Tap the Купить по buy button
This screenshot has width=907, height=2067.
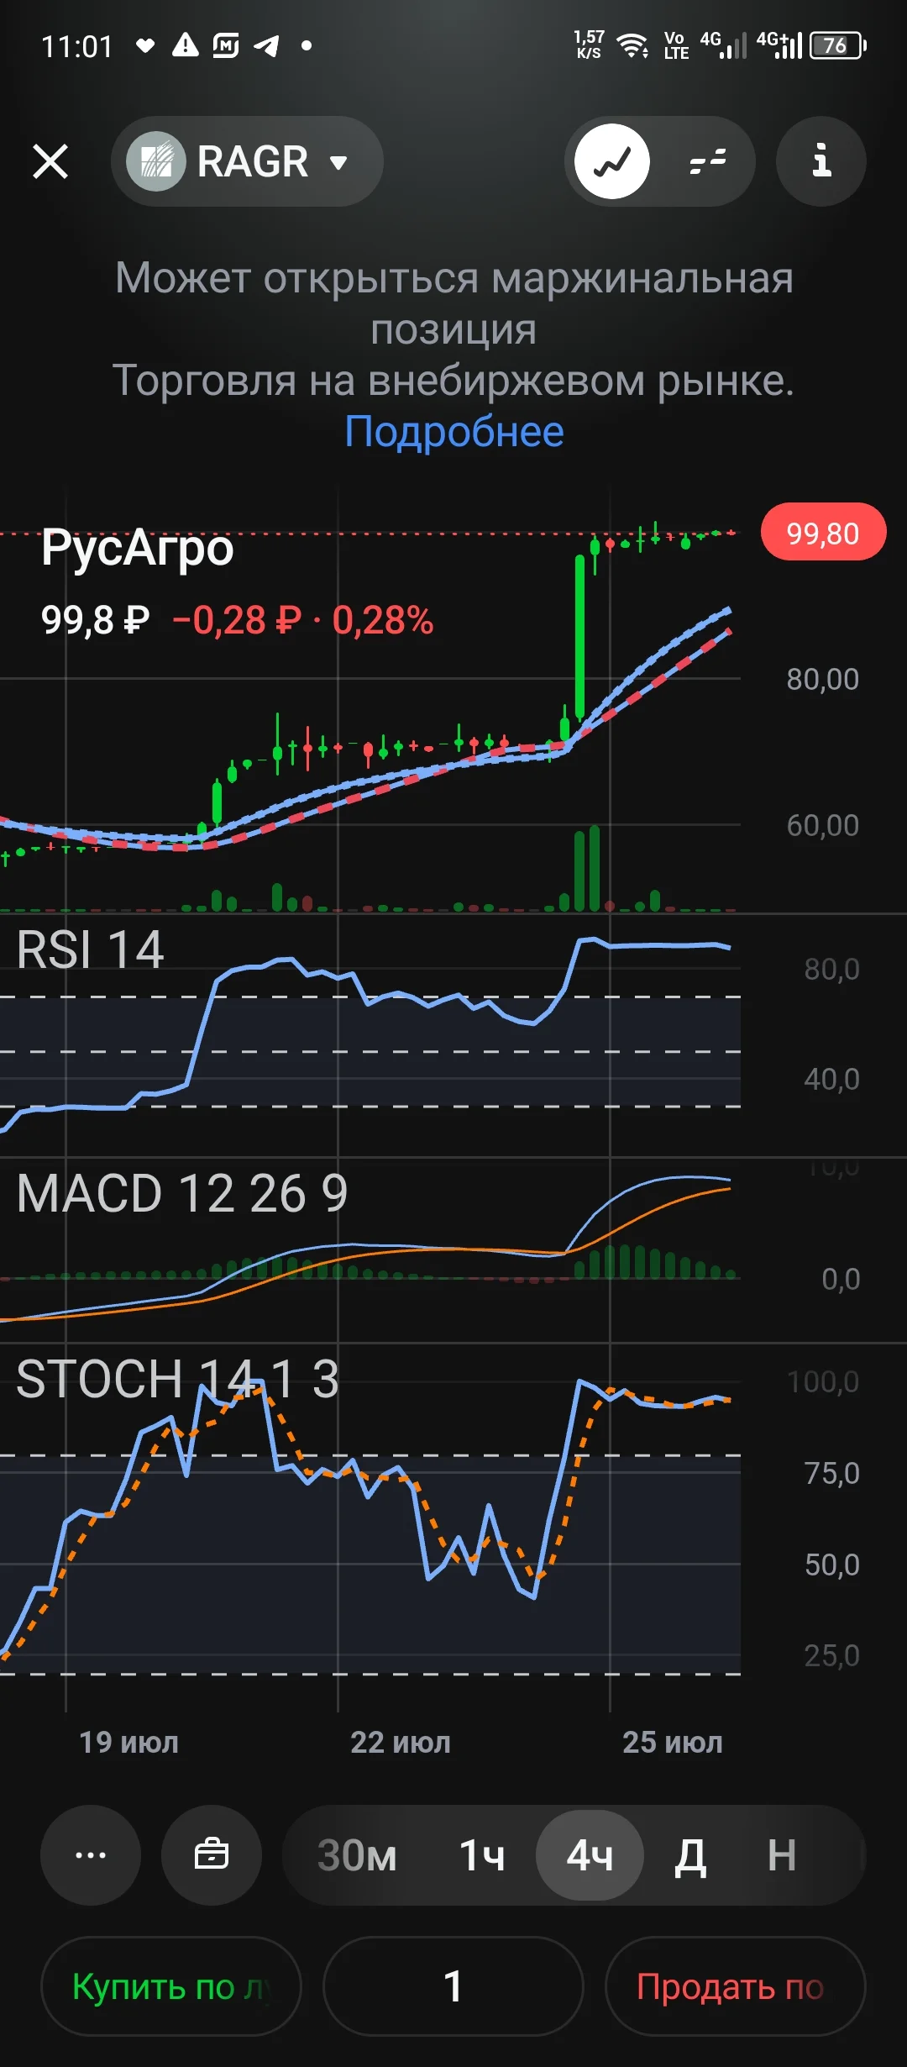tap(171, 1986)
